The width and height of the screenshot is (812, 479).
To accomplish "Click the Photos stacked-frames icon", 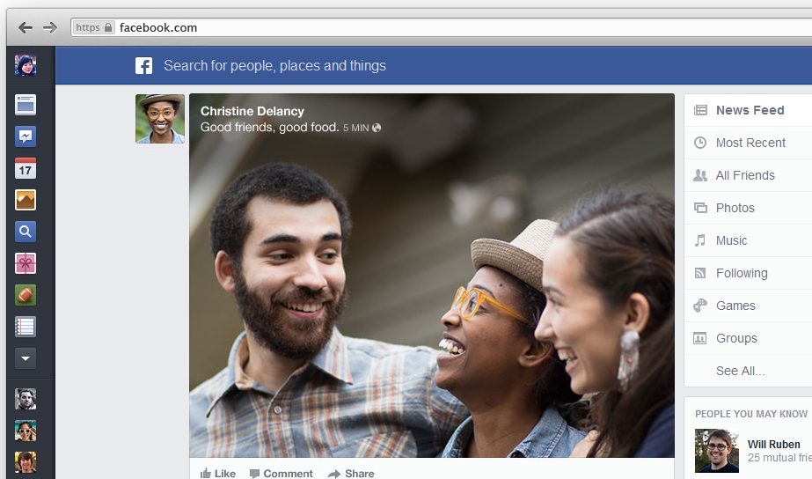I will [700, 208].
